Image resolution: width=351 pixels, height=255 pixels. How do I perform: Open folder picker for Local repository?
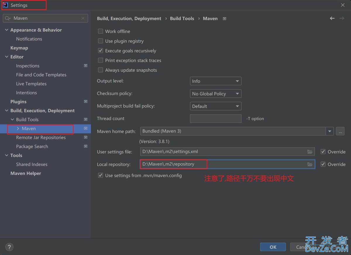310,164
